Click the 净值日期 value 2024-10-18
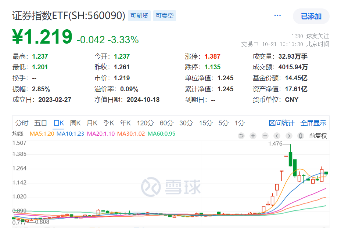Screen dimensions: 341x228 (143, 100)
